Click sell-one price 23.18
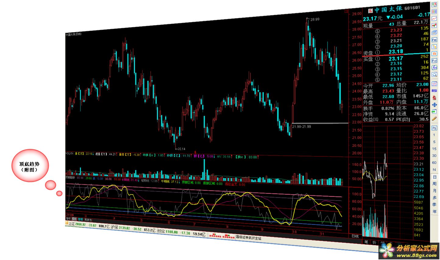Viewport: 440px width, 260px height. click(x=396, y=52)
